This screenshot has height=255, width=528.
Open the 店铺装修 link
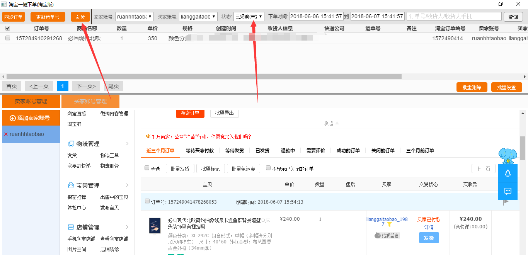pos(109,249)
